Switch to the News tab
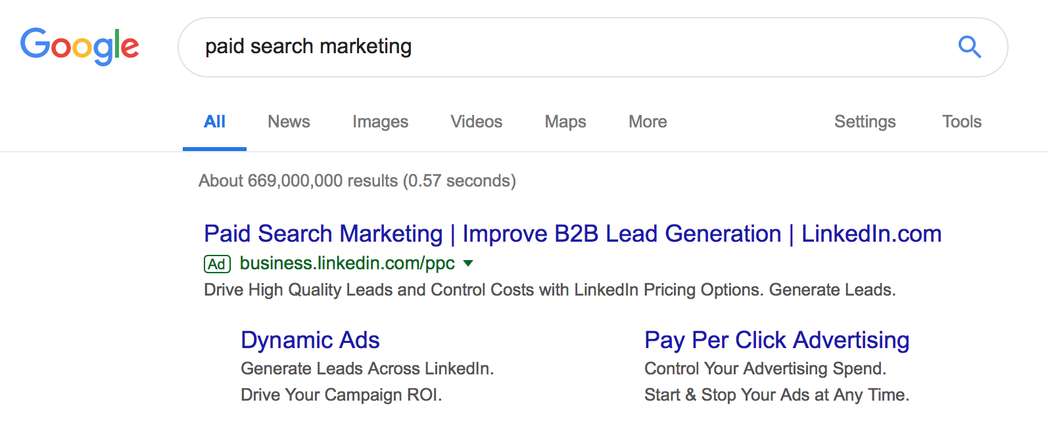1048x444 pixels. click(289, 122)
